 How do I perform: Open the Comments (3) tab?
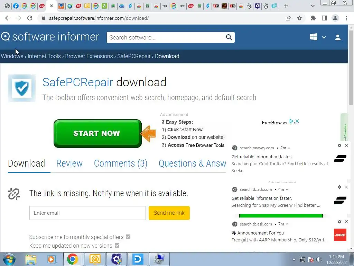tap(121, 163)
